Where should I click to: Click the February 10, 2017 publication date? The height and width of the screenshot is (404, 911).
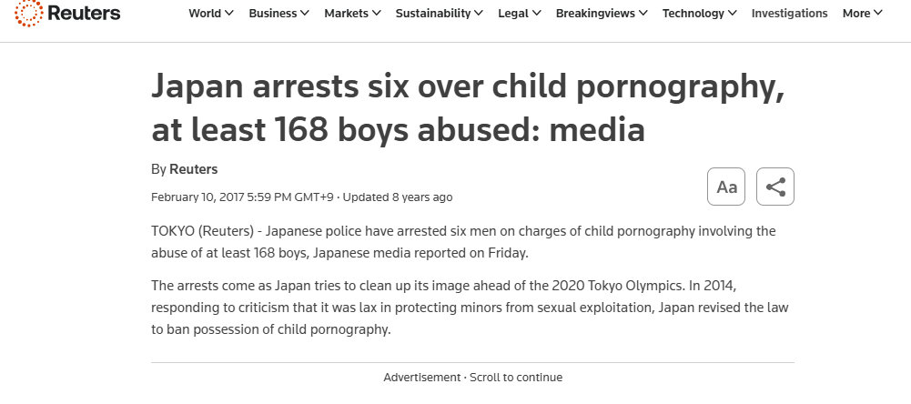point(242,197)
